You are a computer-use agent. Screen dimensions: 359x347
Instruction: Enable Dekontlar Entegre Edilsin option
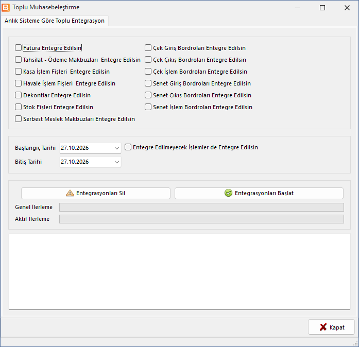pos(18,95)
